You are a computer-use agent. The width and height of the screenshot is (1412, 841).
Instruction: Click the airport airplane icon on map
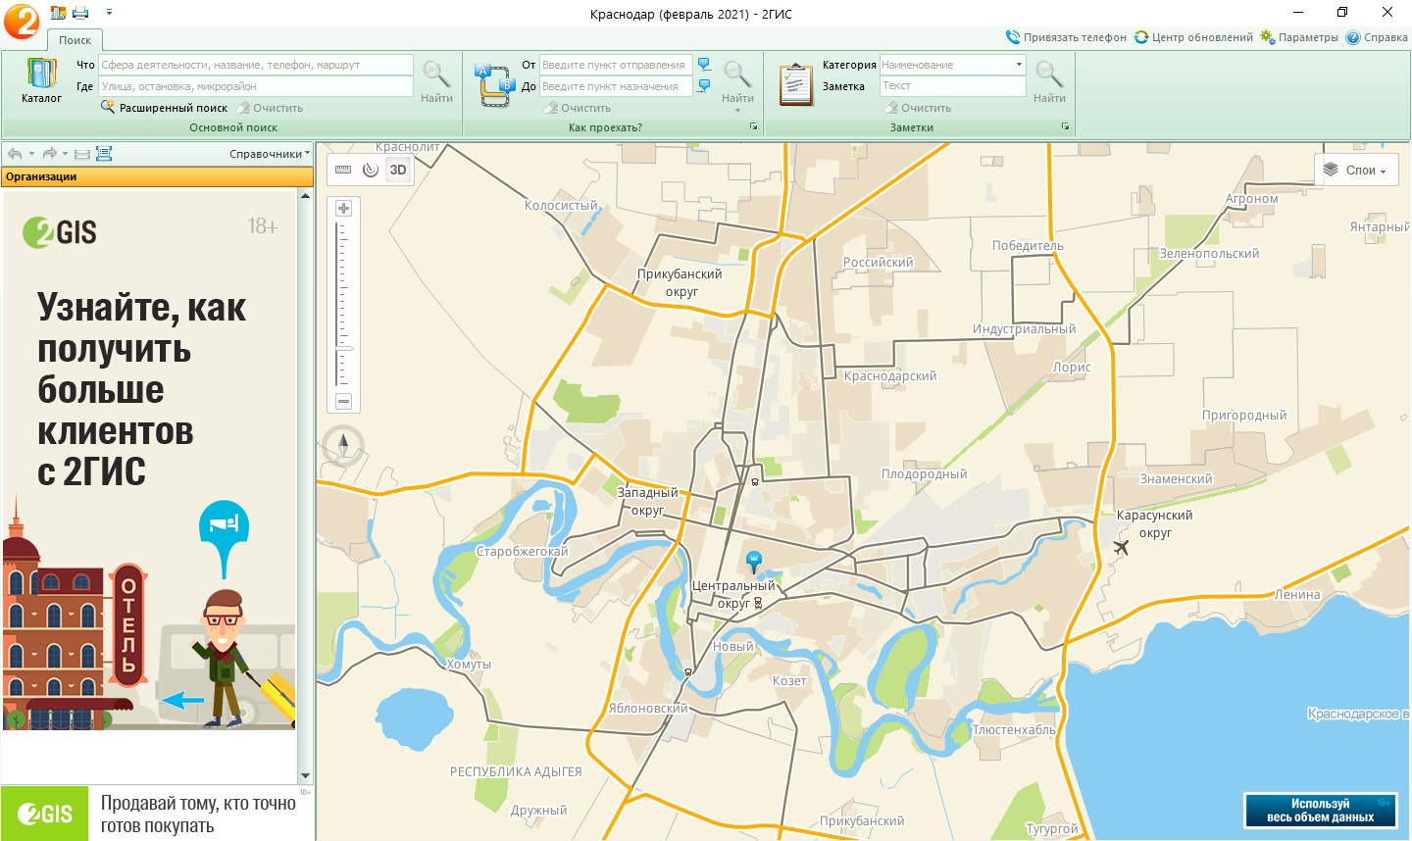(1121, 547)
